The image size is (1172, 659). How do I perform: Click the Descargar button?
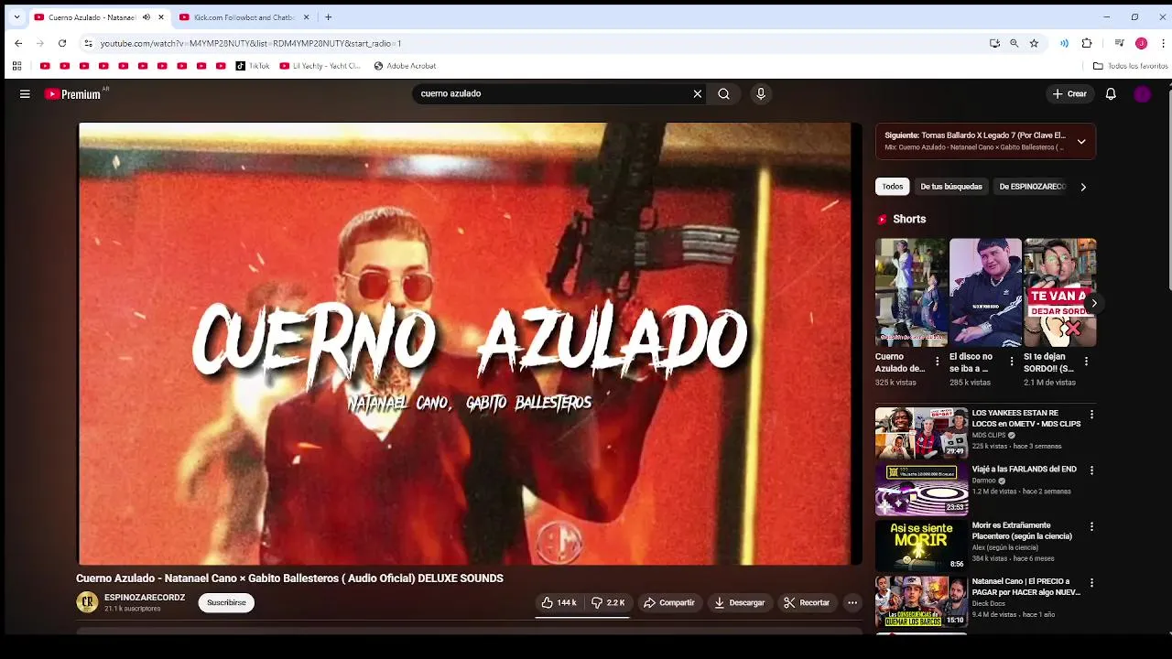[x=740, y=602]
